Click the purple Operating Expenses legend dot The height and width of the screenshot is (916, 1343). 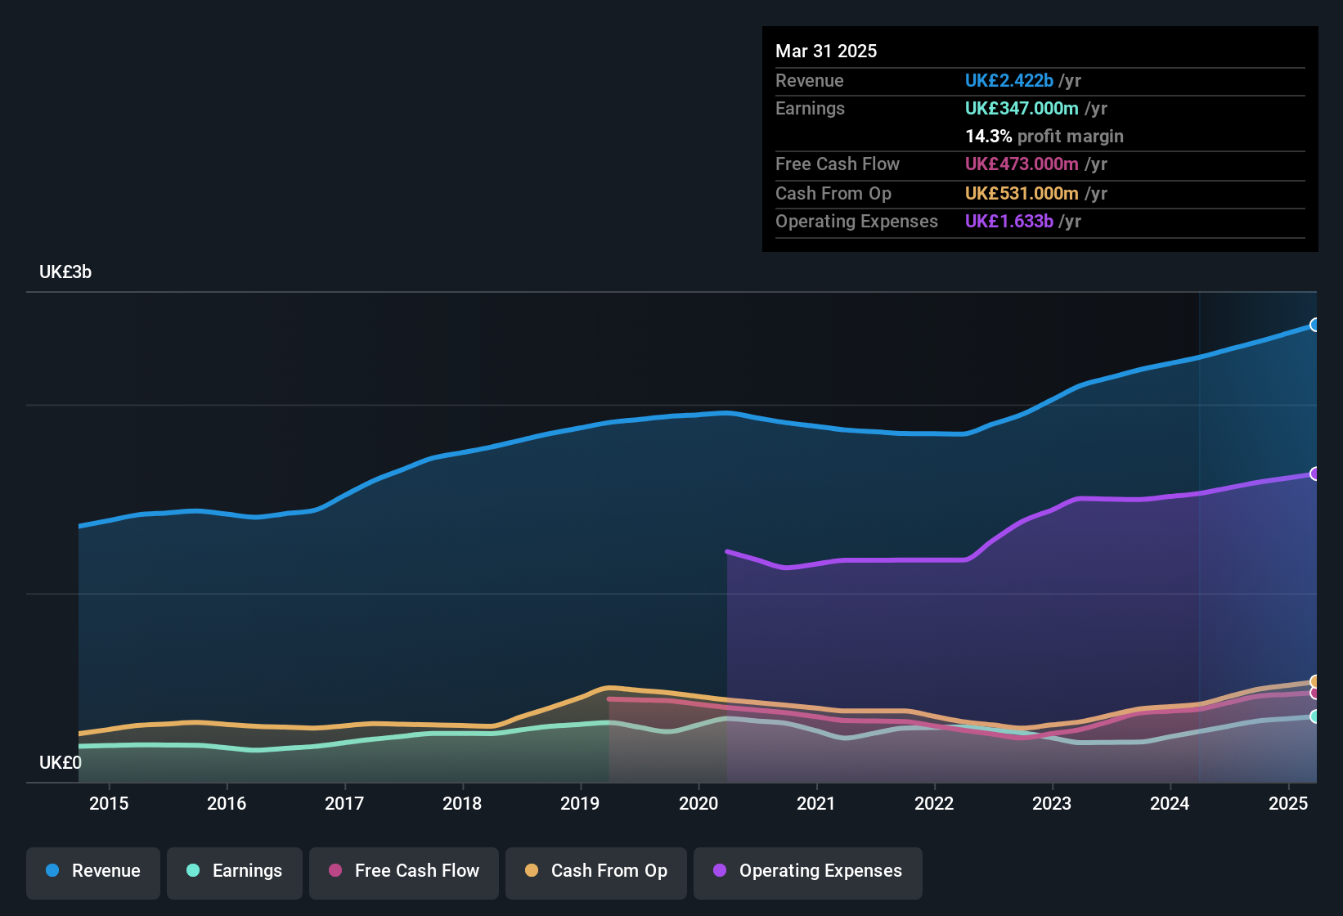(719, 871)
